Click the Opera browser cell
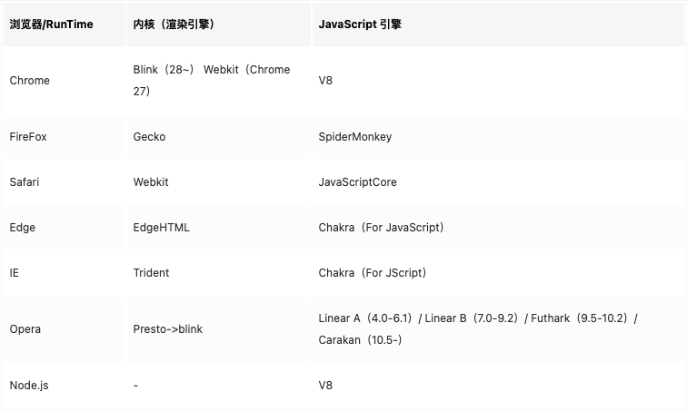 [x=25, y=329]
